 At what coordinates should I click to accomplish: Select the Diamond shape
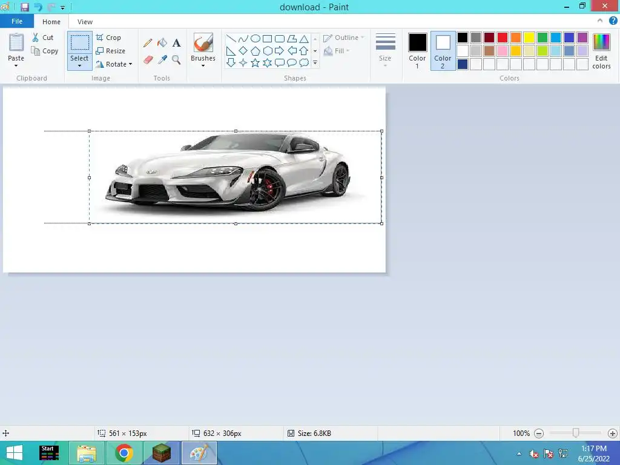pos(243,51)
